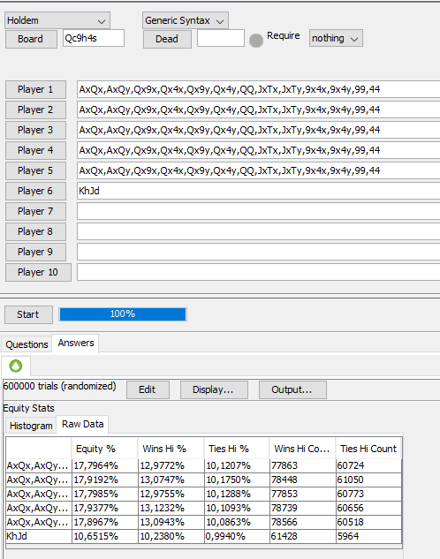
Task: Click the Player 3 button
Action: pos(35,130)
